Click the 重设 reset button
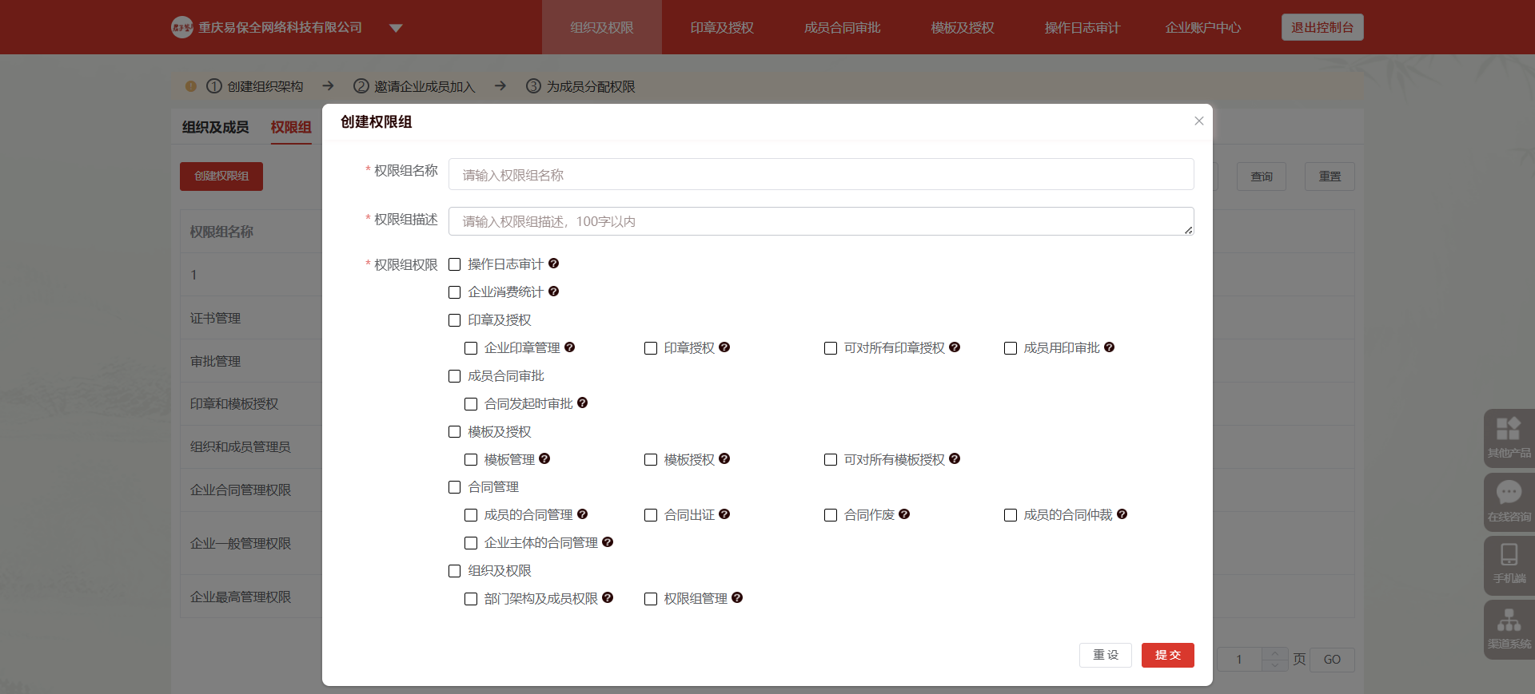Viewport: 1535px width, 694px height. pyautogui.click(x=1106, y=655)
